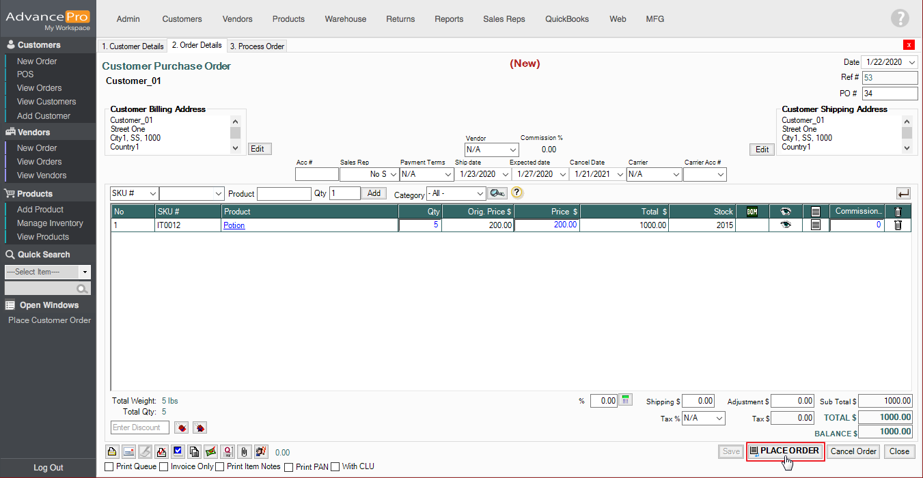The height and width of the screenshot is (478, 923).
Task: Toggle eye visibility icon in Potion row
Action: (786, 225)
